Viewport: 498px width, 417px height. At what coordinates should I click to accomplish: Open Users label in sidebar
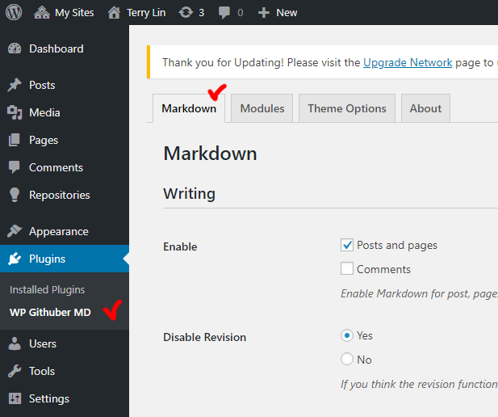pyautogui.click(x=43, y=343)
